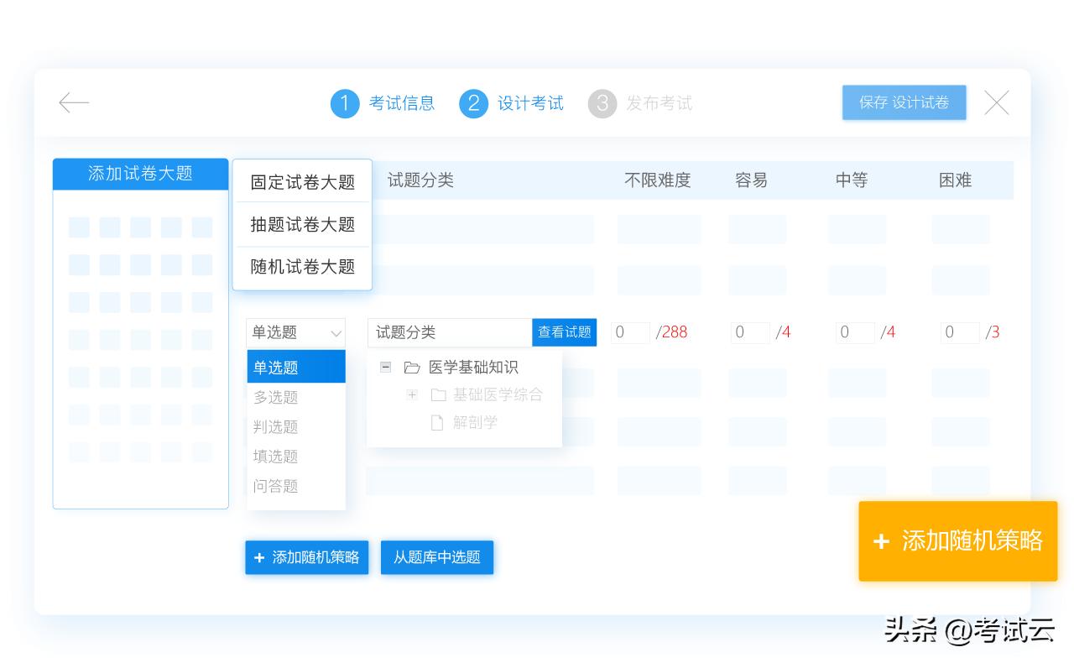
Task: Select 问答题 in the question type list
Action: [275, 485]
